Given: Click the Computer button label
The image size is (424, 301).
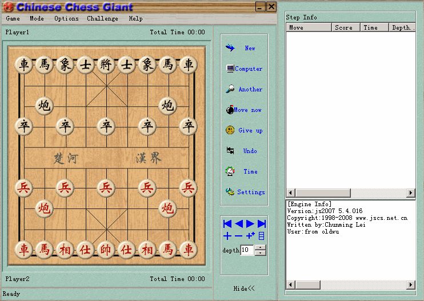Looking at the screenshot, I should click(x=249, y=69).
